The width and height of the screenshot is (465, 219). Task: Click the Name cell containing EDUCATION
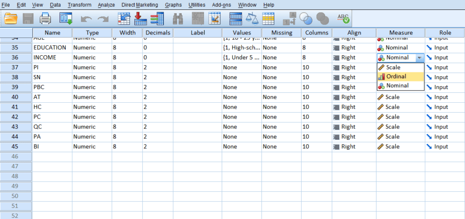(52, 48)
